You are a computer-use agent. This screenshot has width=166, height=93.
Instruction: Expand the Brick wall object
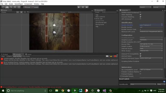(95, 19)
